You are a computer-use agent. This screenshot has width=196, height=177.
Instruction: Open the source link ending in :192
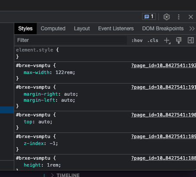[x=164, y=65]
